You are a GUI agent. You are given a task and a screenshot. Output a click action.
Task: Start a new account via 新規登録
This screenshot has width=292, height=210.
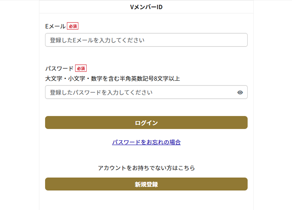click(146, 184)
